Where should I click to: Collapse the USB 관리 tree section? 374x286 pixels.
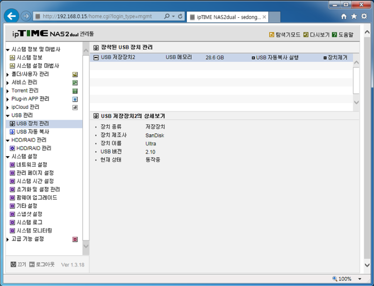pos(7,115)
